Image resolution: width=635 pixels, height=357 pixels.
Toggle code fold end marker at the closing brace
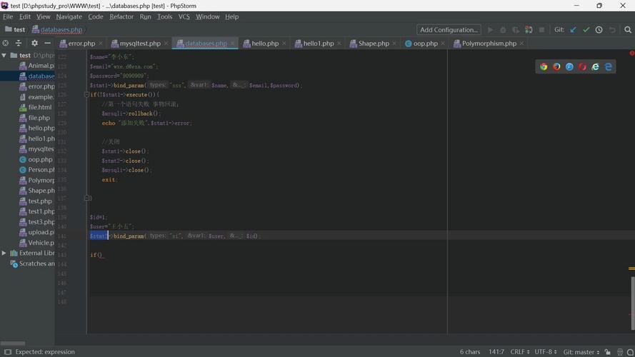point(86,198)
